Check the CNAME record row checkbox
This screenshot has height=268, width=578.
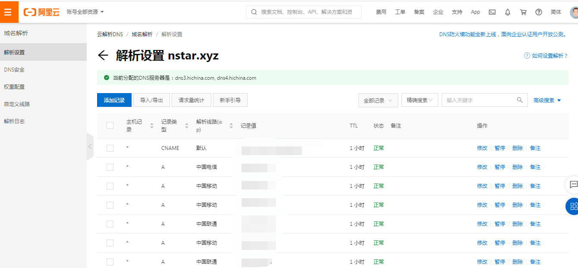pyautogui.click(x=110, y=148)
